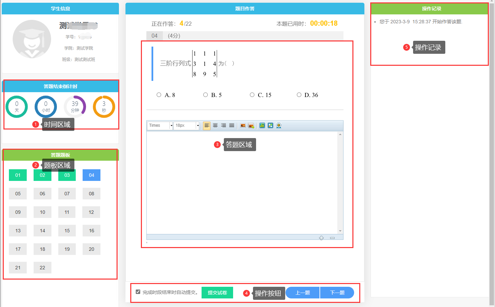Jump to question 02 on the board
This screenshot has width=495, height=307.
click(x=43, y=175)
